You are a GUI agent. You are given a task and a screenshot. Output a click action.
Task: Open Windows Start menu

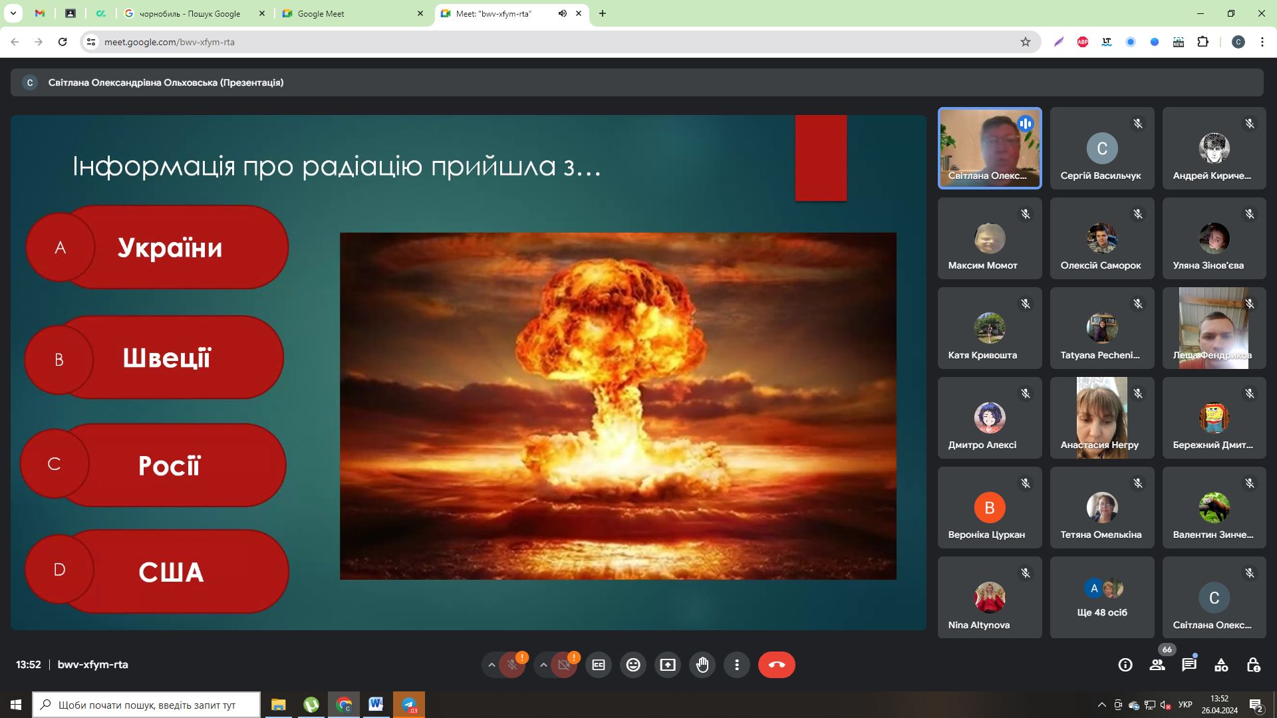(x=16, y=705)
